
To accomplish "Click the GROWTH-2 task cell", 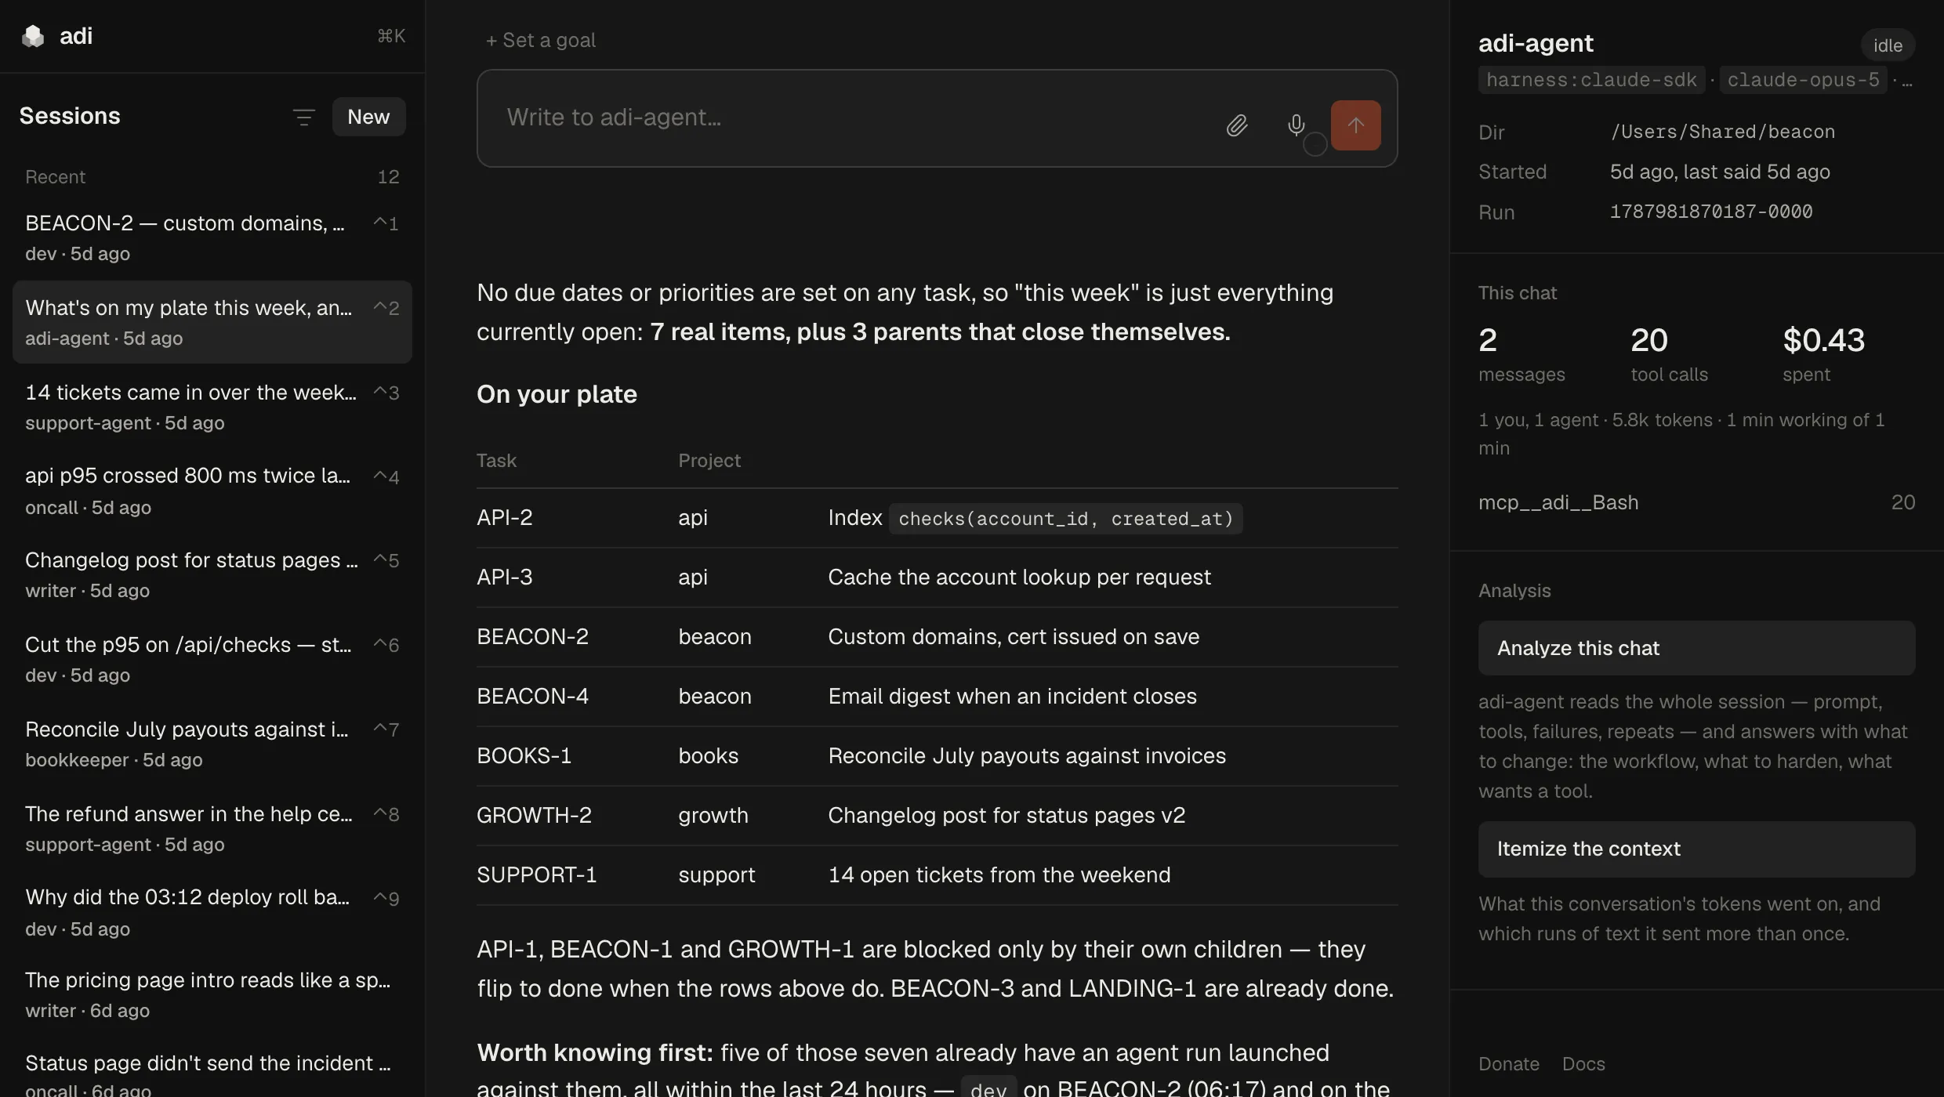I will coord(534,816).
